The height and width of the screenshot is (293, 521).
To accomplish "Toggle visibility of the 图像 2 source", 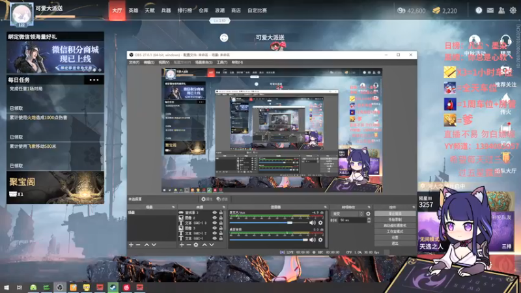I will (215, 218).
